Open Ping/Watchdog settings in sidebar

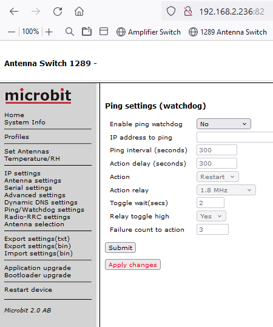(x=44, y=209)
